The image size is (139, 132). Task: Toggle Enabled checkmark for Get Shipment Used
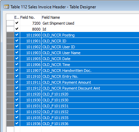[x=17, y=23]
